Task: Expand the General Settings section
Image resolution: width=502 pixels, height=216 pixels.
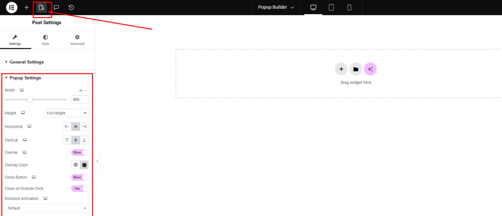Action: (26, 62)
